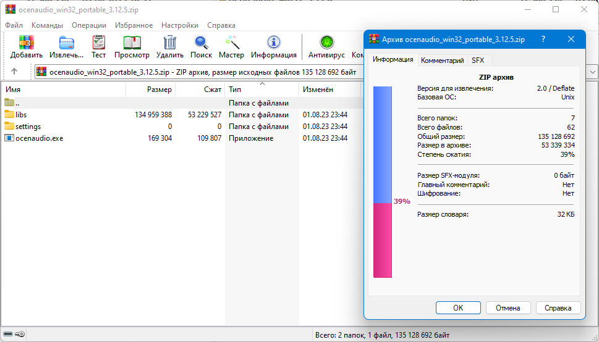Switch to the Комментарий tab
The width and height of the screenshot is (599, 342).
pyautogui.click(x=443, y=60)
